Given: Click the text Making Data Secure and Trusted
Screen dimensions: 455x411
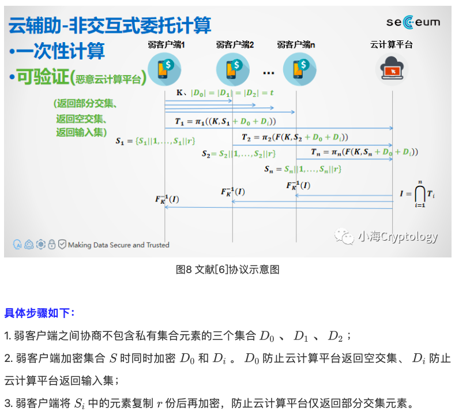Looking at the screenshot, I should (119, 245).
